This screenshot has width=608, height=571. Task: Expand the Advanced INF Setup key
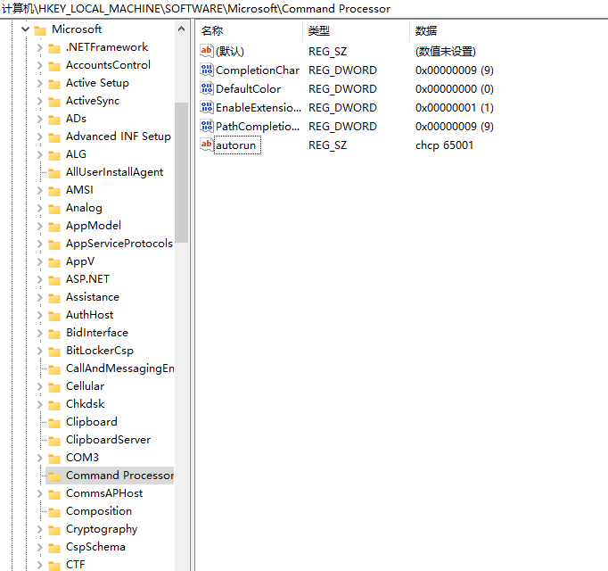pyautogui.click(x=39, y=137)
